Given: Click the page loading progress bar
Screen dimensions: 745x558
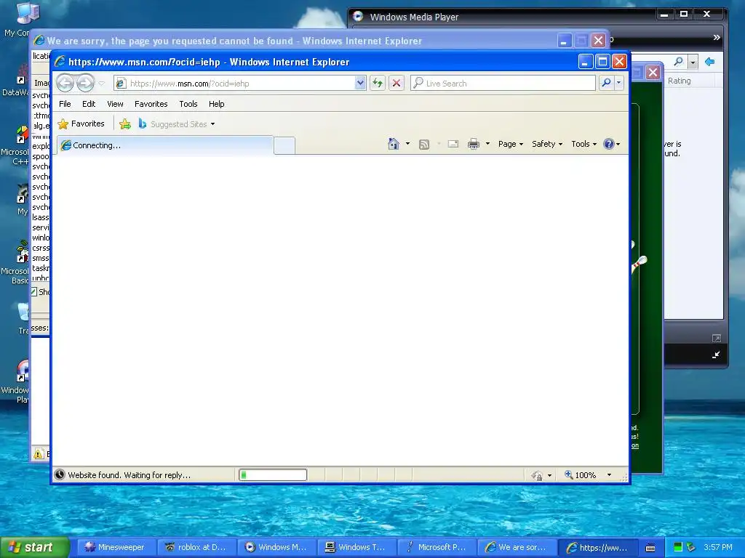Looking at the screenshot, I should pos(273,474).
